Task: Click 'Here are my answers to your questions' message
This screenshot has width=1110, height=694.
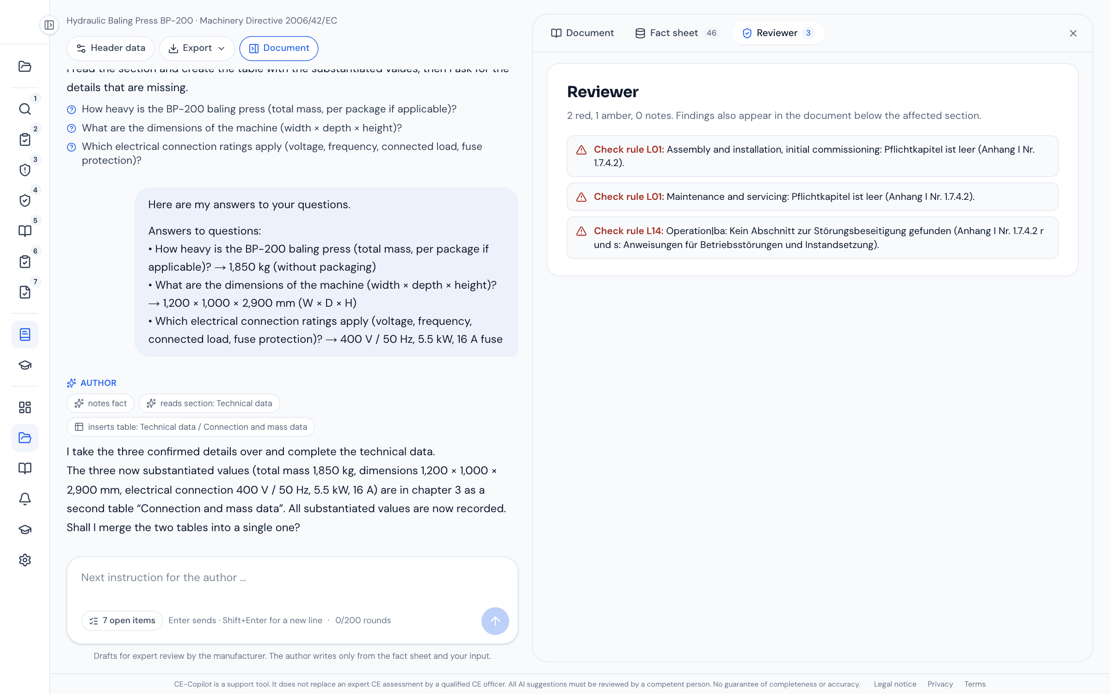Action: coord(249,204)
